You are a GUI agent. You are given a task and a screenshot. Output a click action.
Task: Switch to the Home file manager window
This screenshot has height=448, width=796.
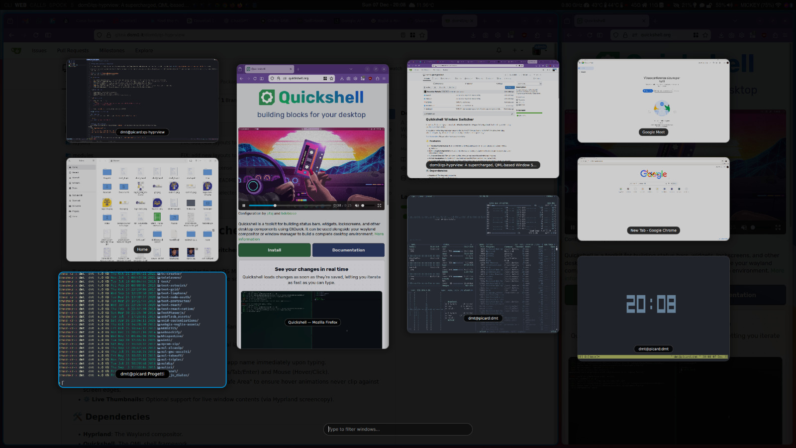point(142,210)
